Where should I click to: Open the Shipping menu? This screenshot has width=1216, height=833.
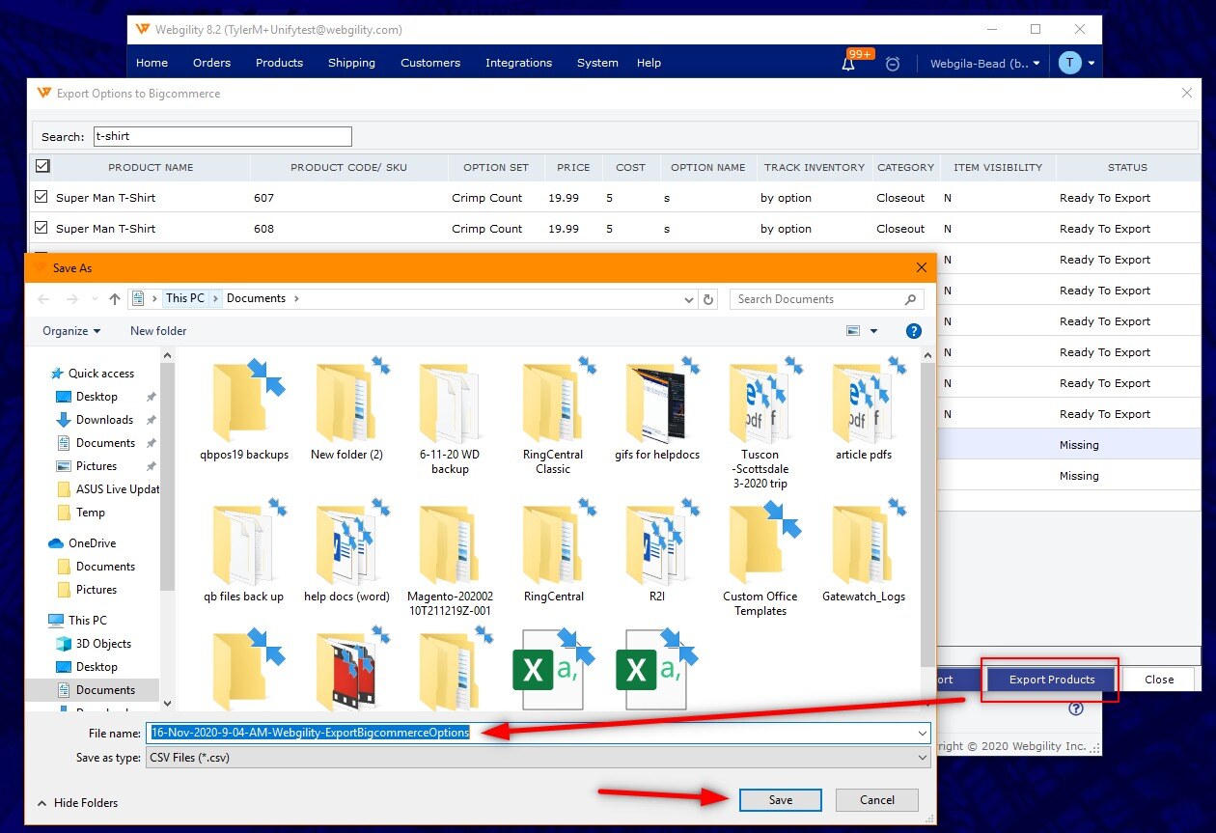pyautogui.click(x=351, y=63)
